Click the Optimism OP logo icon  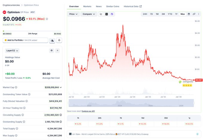pyautogui.click(x=4, y=12)
